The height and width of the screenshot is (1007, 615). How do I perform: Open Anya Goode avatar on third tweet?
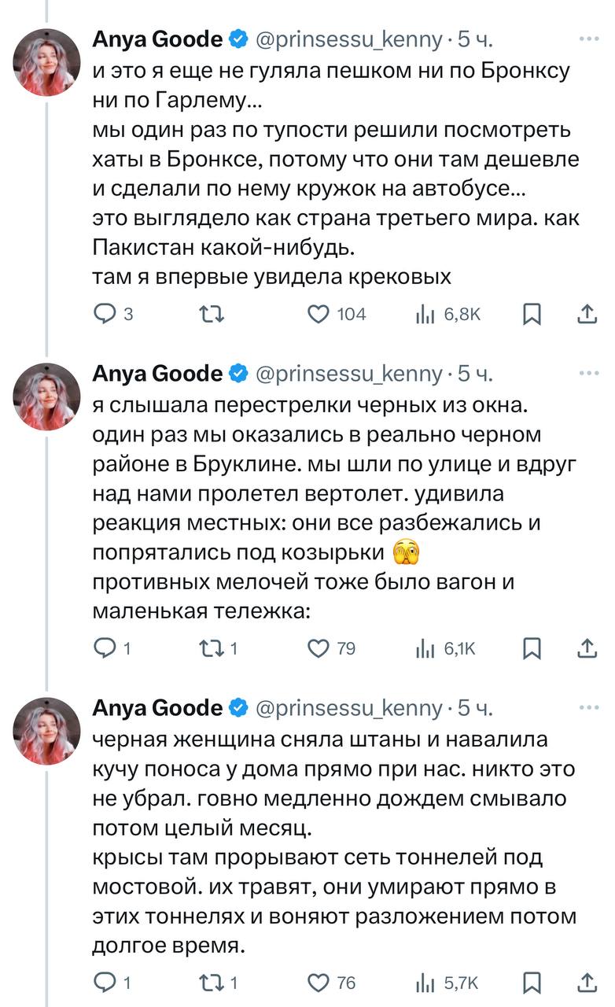coord(48,731)
